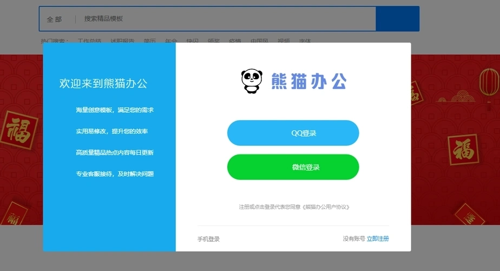Expand the 全部 category dropdown
500x271 pixels.
click(55, 19)
